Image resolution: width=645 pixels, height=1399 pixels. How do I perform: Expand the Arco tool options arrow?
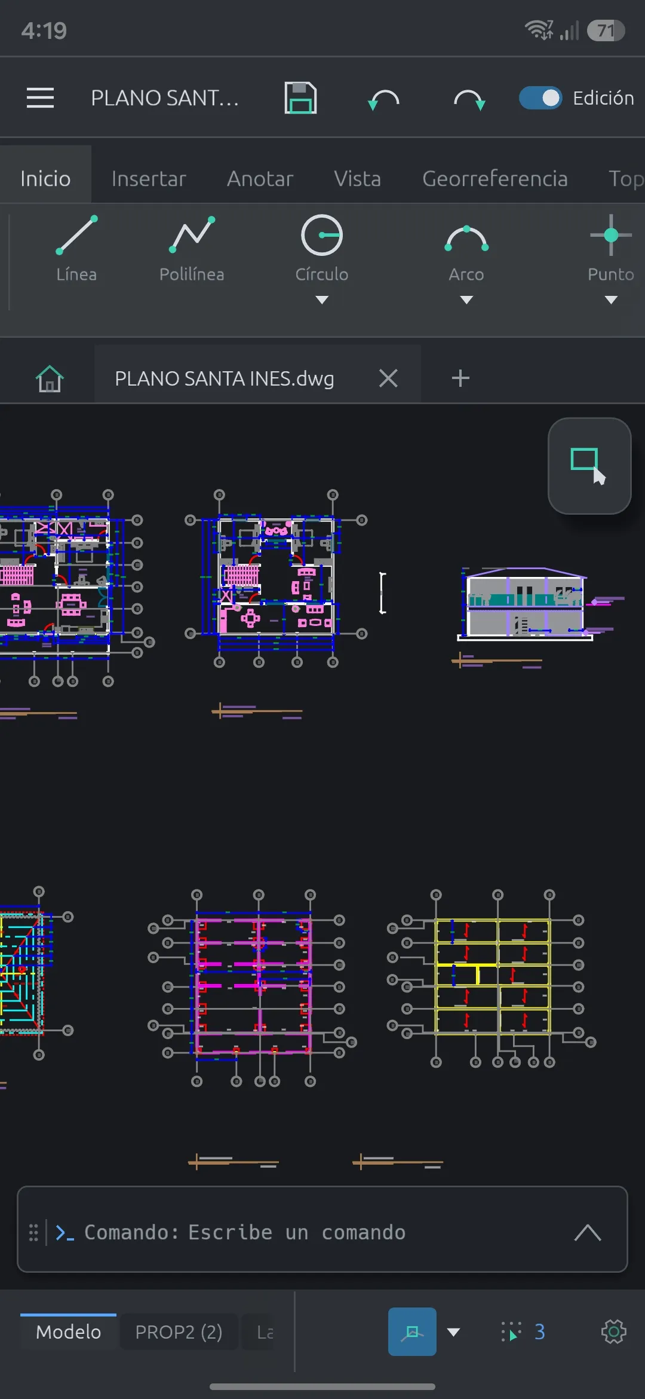pos(466,300)
